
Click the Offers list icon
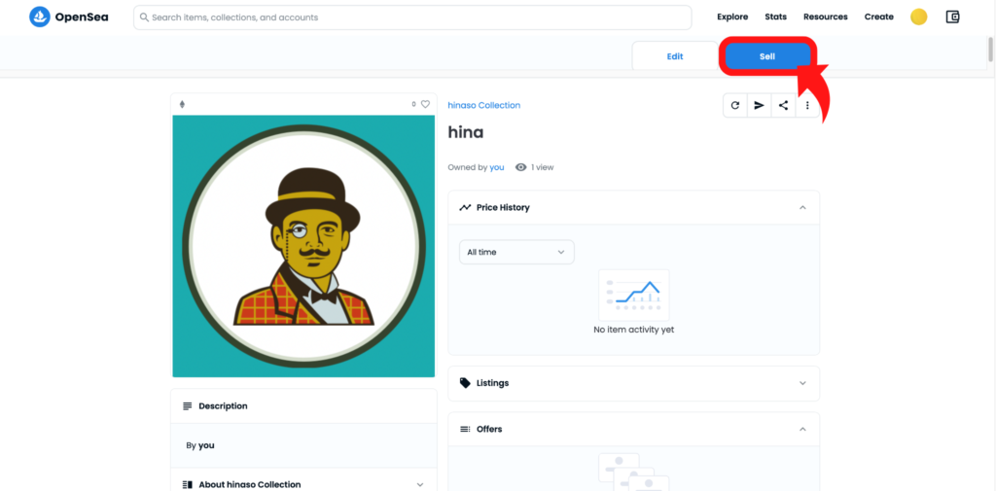click(466, 430)
